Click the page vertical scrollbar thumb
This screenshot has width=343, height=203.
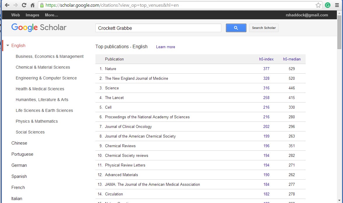(x=339, y=32)
